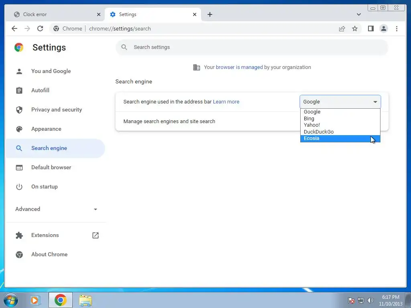Go to Privacy and security

[55, 110]
